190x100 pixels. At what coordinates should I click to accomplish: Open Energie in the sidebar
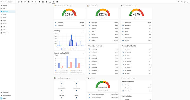coord(8,15)
